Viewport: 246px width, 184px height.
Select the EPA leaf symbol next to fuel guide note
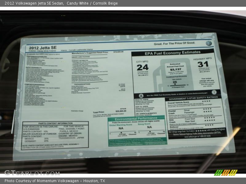tap(141, 95)
